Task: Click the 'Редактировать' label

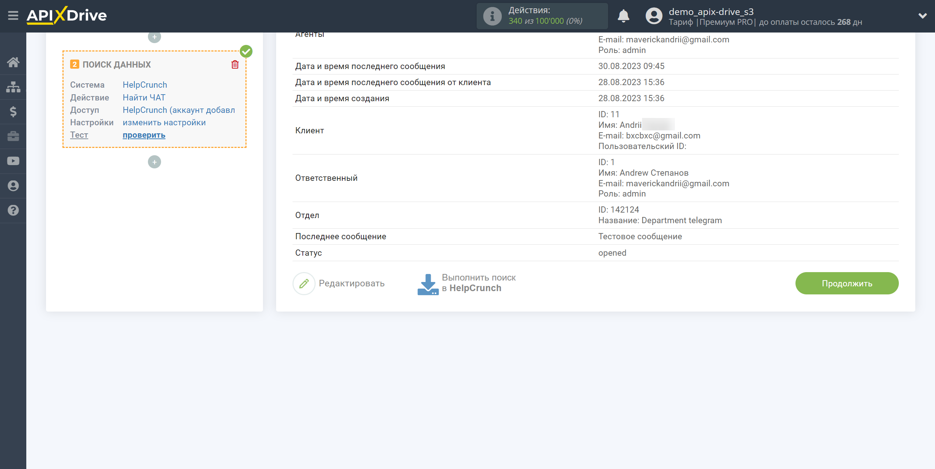Action: [x=351, y=283]
